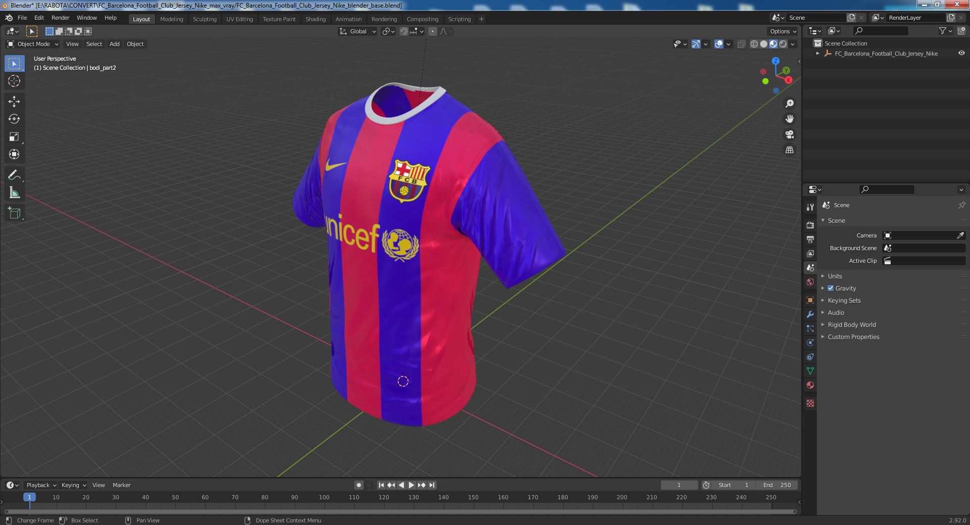Open the Object Mode dropdown
The width and height of the screenshot is (970, 525).
coord(33,44)
